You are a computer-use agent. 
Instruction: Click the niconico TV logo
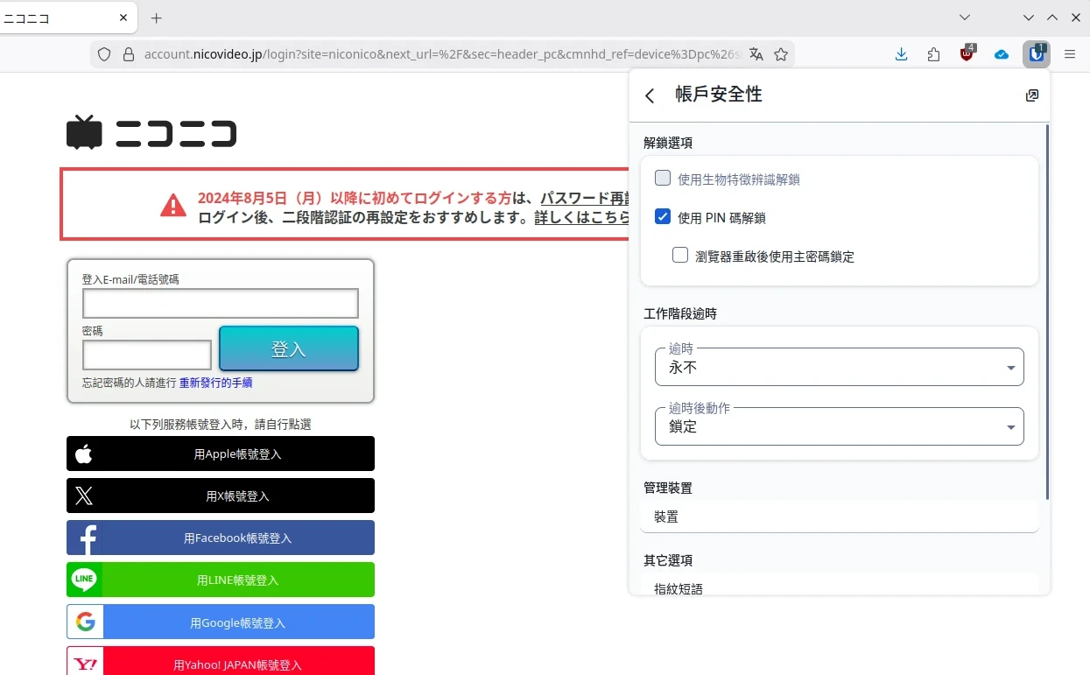coord(84,132)
